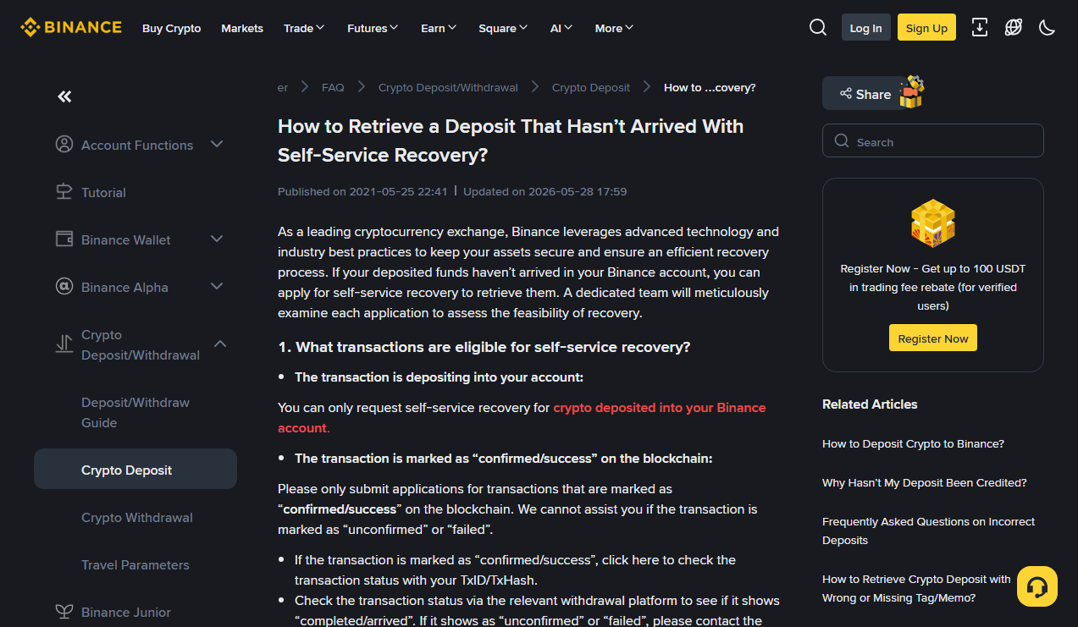Viewport: 1078px width, 627px height.
Task: Click the rewards box image in register card
Action: (x=932, y=223)
